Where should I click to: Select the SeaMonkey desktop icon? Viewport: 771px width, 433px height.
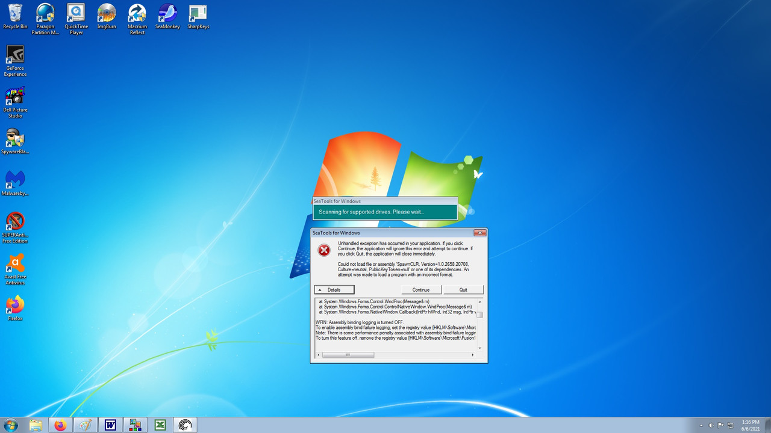167,17
